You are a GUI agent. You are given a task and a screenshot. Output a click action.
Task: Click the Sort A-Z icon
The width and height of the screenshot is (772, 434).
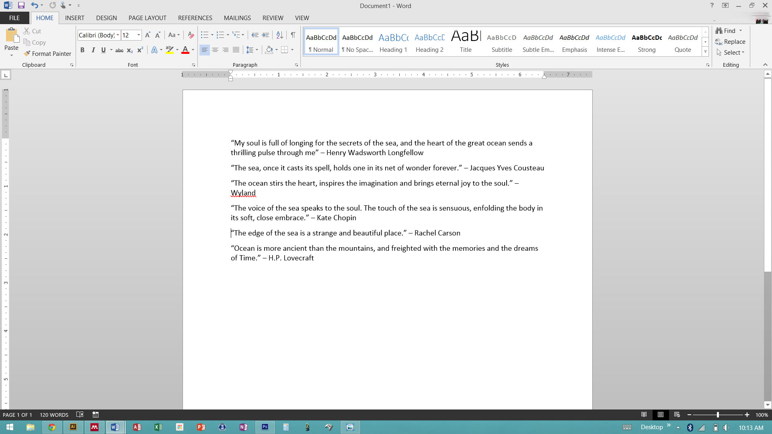click(x=280, y=35)
